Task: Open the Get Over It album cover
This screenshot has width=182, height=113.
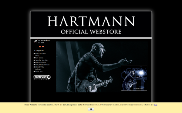Action: (x=134, y=78)
